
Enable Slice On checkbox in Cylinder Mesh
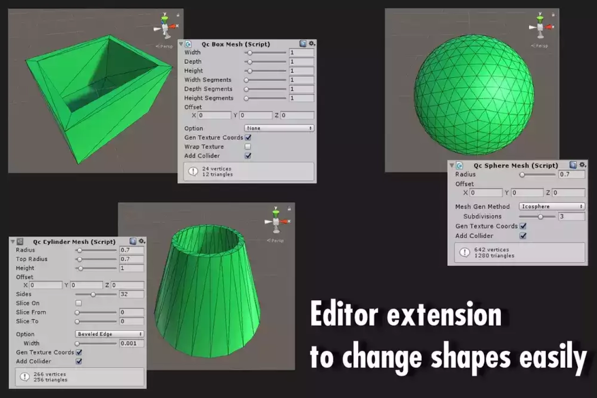[x=79, y=303]
